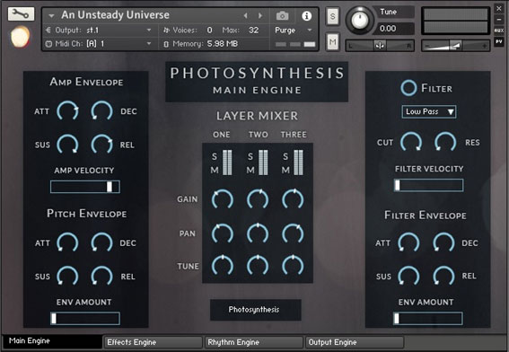Adjust Pitch Envelope ATT knob
This screenshot has width=509, height=352.
point(67,242)
